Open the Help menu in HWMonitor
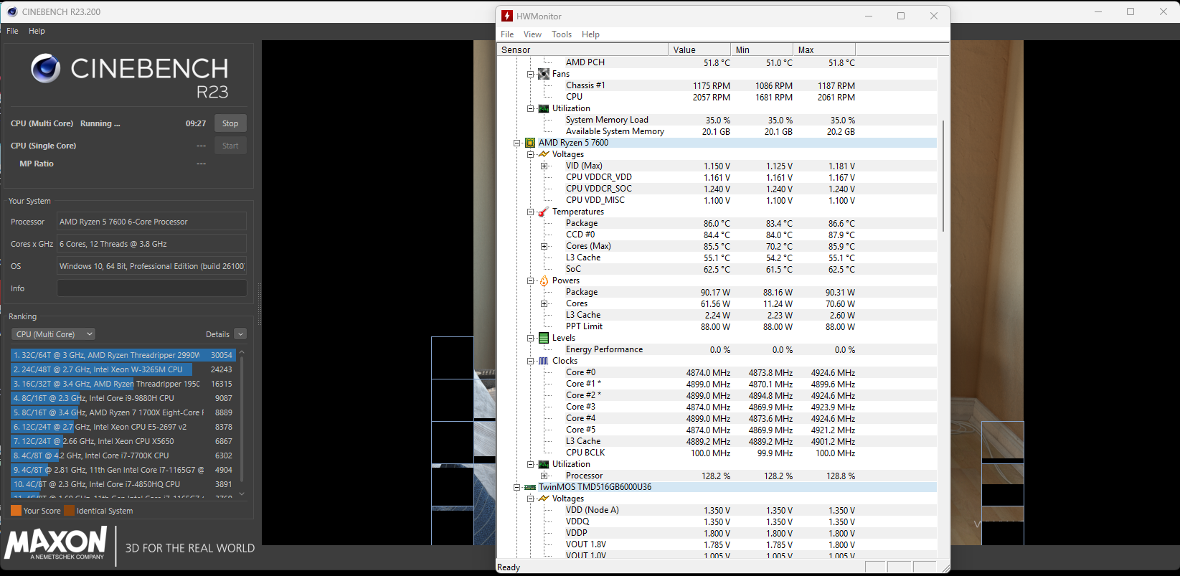The width and height of the screenshot is (1180, 576). pos(590,34)
